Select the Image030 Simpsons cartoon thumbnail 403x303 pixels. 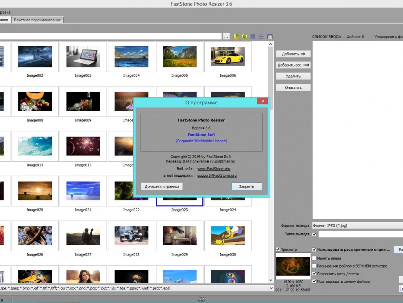click(228, 236)
